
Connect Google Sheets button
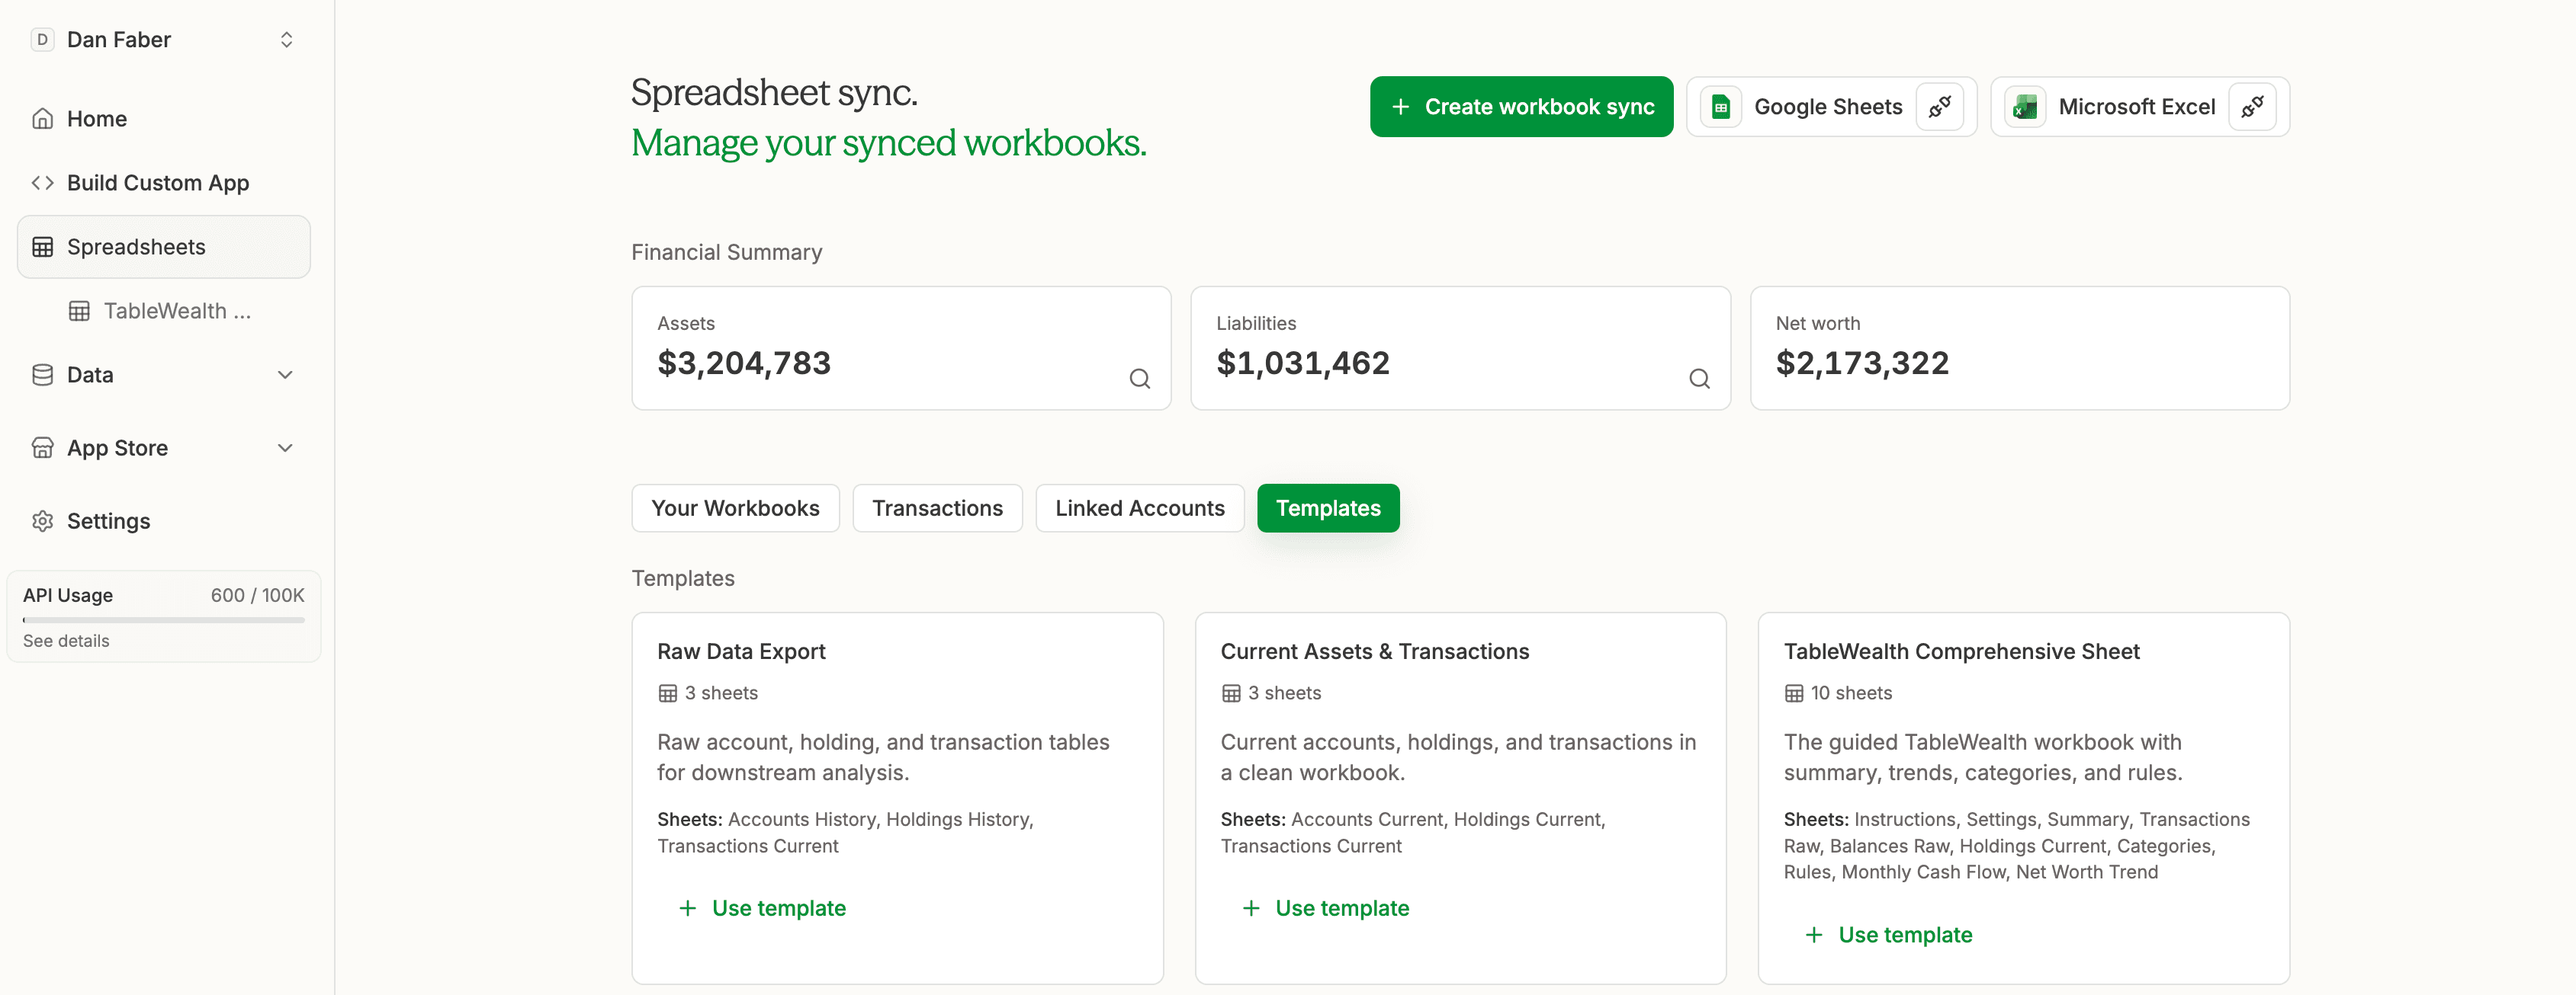[x=1831, y=107]
